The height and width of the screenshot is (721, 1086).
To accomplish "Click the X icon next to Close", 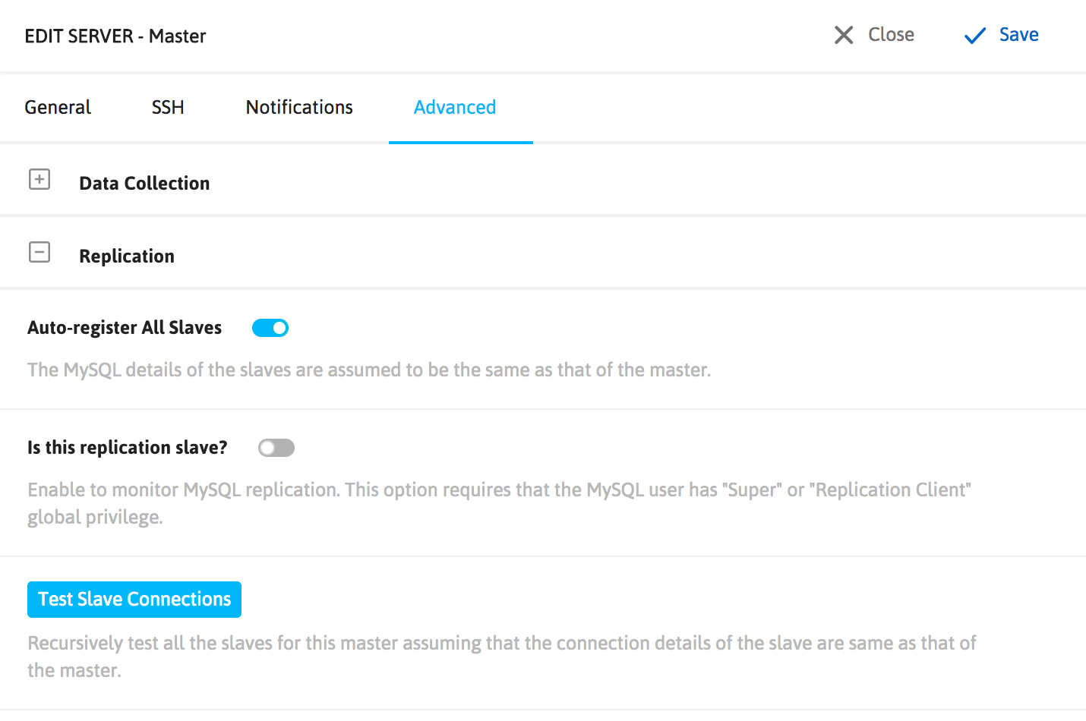I will [844, 35].
